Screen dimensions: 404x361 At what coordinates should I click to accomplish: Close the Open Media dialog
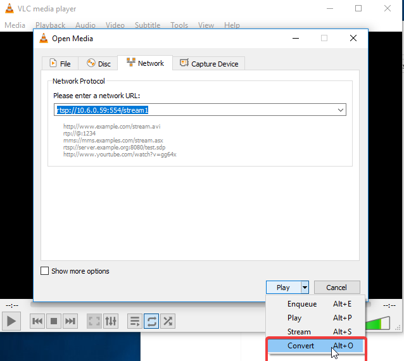[x=353, y=38]
